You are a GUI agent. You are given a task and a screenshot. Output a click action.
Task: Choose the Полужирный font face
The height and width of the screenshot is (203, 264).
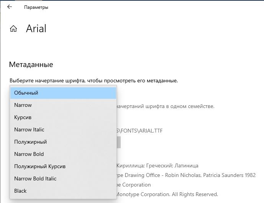point(63,142)
